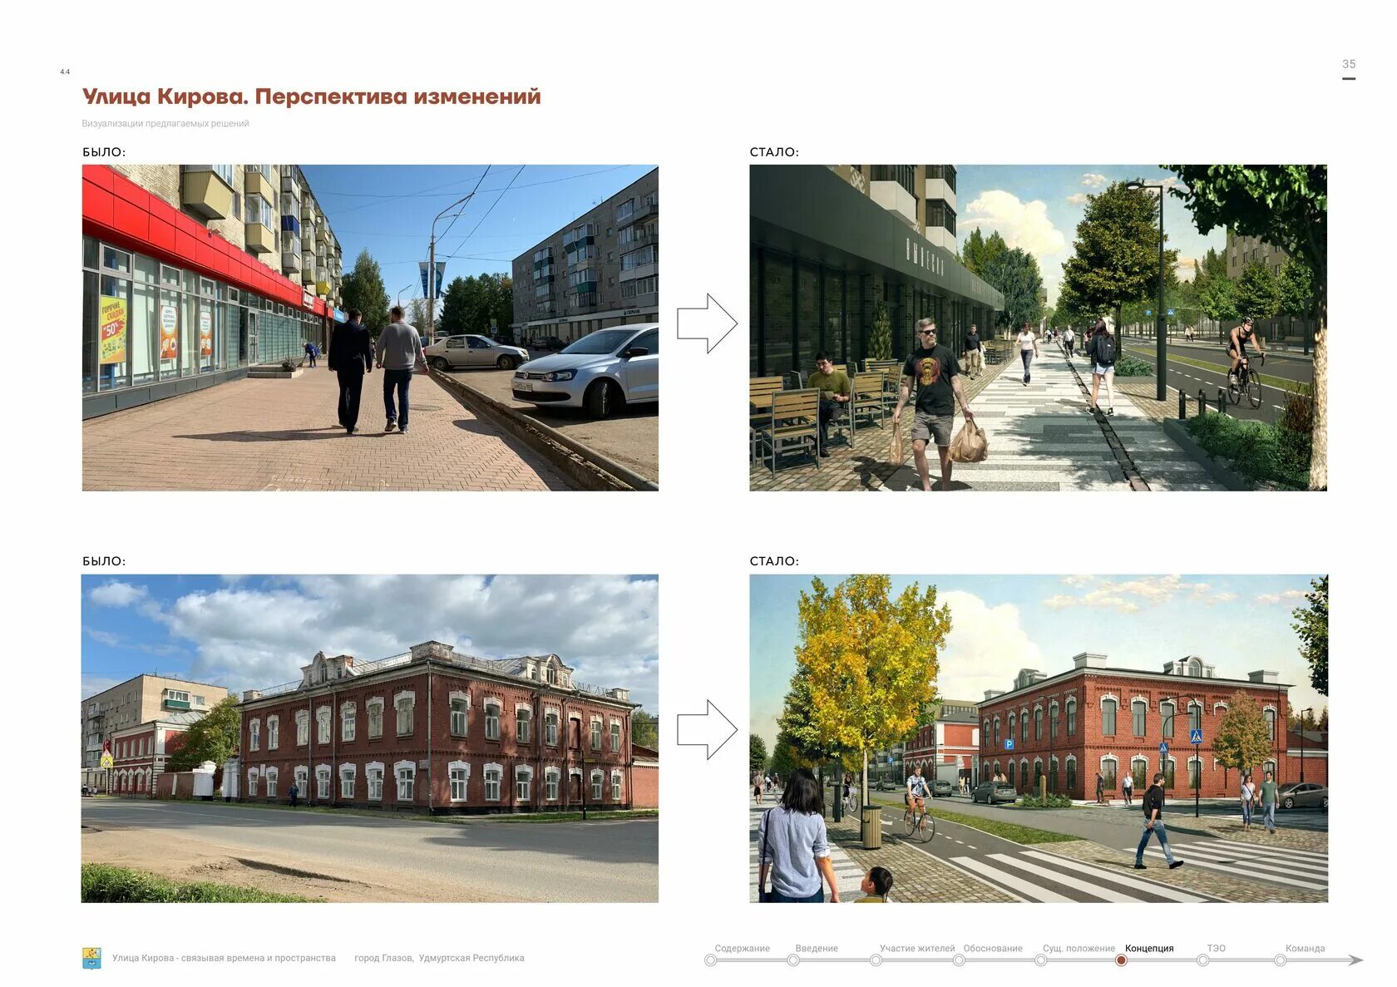Viewport: 1397px width, 987px height.
Task: Click the ТЭО circle marker
Action: pyautogui.click(x=1204, y=960)
